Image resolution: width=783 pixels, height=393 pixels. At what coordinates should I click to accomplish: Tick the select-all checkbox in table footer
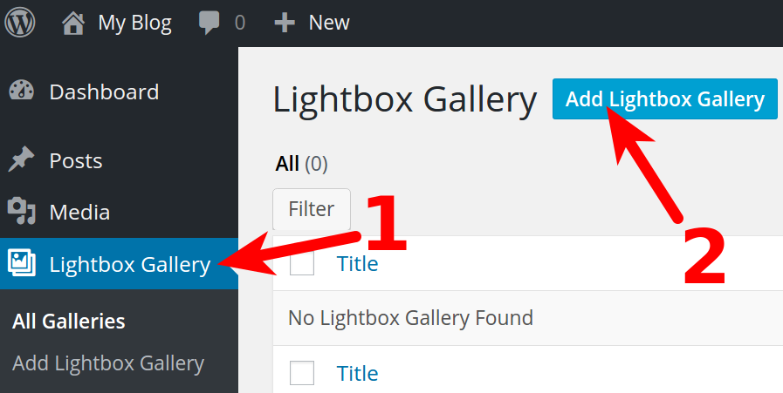tap(302, 373)
